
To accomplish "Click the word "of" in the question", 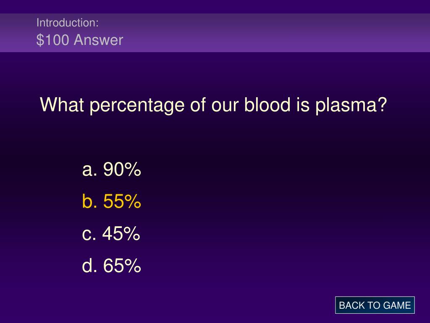I will [198, 105].
